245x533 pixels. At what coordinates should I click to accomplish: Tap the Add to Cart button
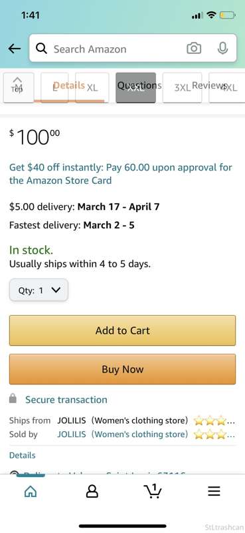pos(122,330)
